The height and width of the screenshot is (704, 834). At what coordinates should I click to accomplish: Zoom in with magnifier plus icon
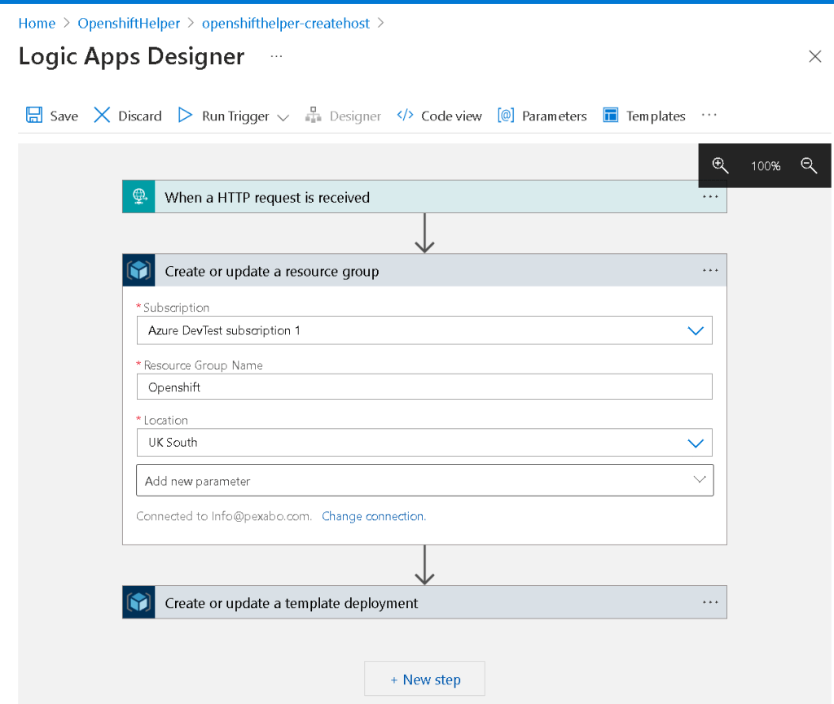(720, 165)
